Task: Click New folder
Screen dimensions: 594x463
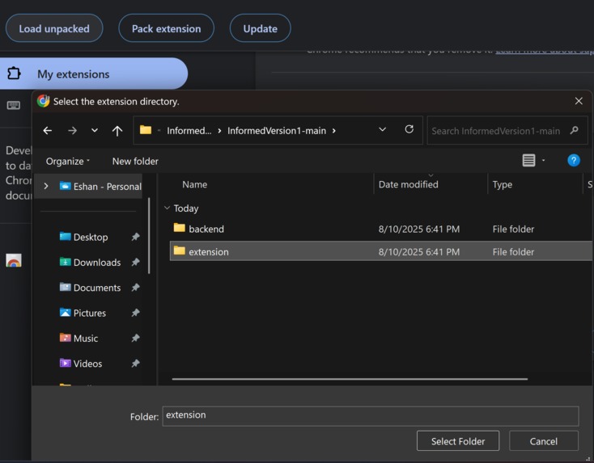Action: 135,161
